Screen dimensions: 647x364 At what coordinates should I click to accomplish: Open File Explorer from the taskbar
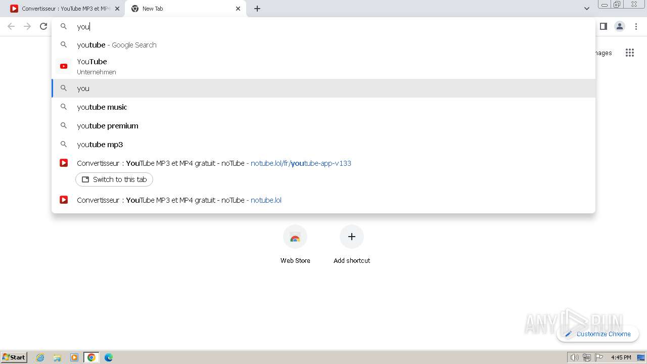point(57,357)
